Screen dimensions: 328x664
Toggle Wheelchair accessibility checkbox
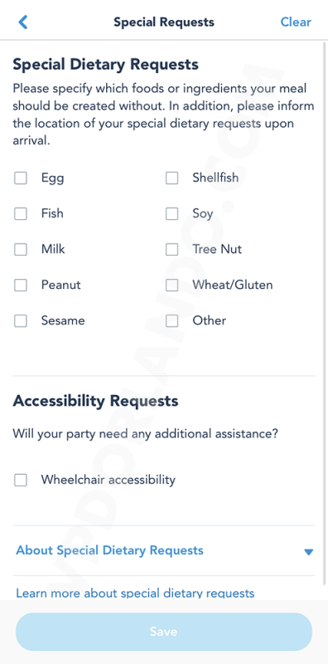click(x=21, y=481)
